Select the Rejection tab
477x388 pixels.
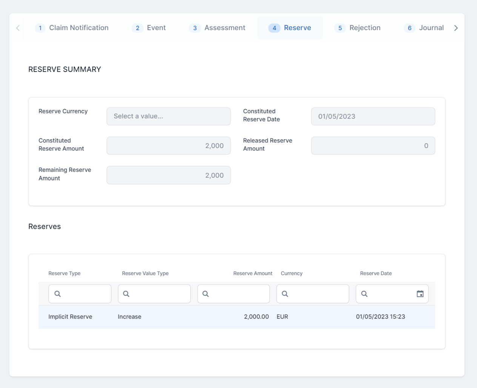358,28
